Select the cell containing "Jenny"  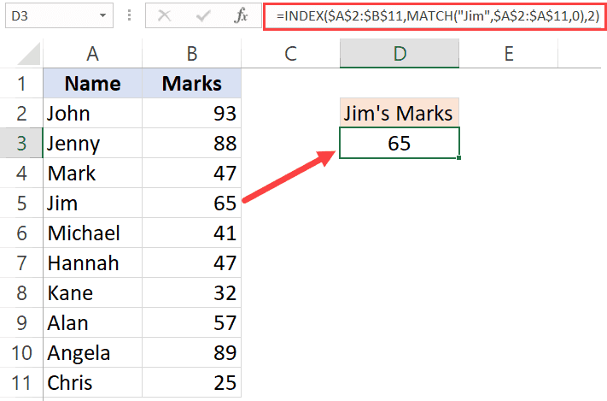click(92, 143)
